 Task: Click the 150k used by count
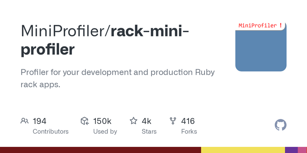102,121
